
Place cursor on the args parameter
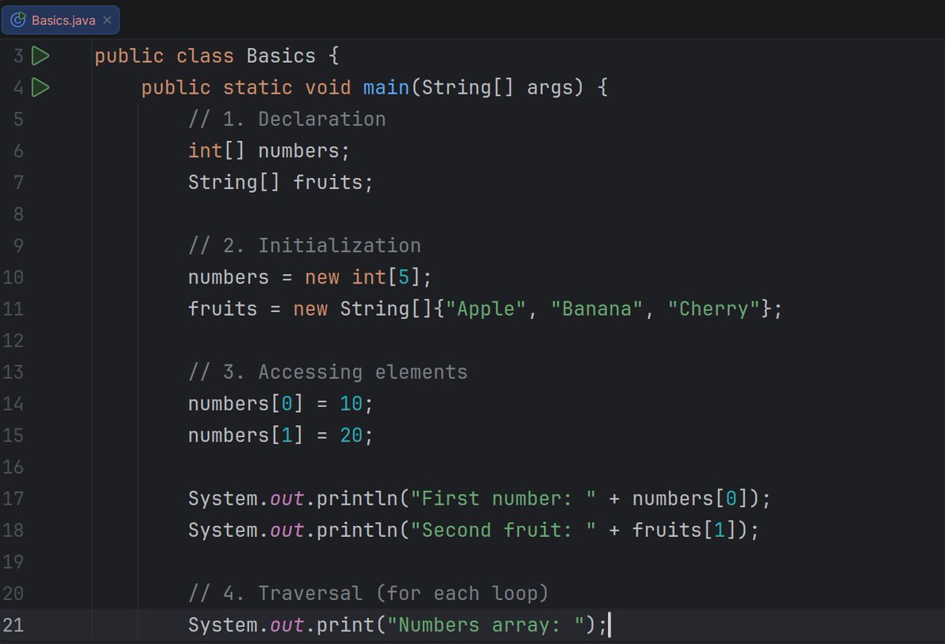(550, 88)
